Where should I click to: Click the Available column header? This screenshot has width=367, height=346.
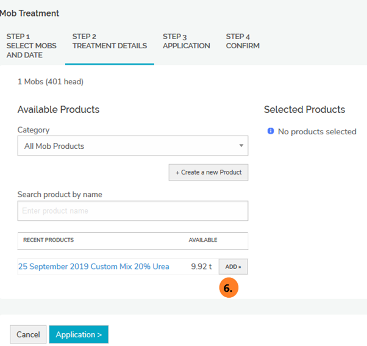[202, 240]
